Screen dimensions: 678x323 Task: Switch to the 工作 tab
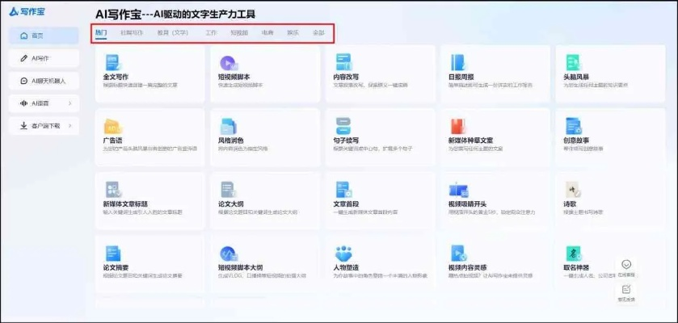[x=211, y=33]
